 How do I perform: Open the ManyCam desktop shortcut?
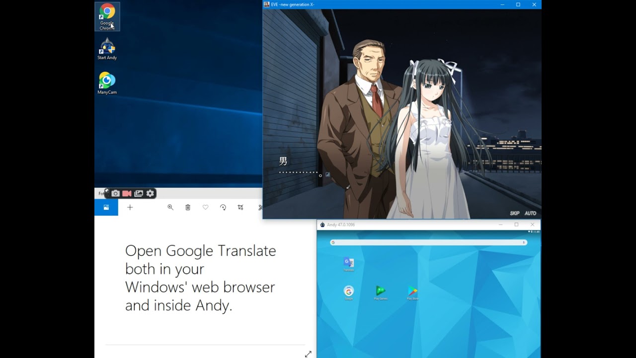click(x=107, y=83)
